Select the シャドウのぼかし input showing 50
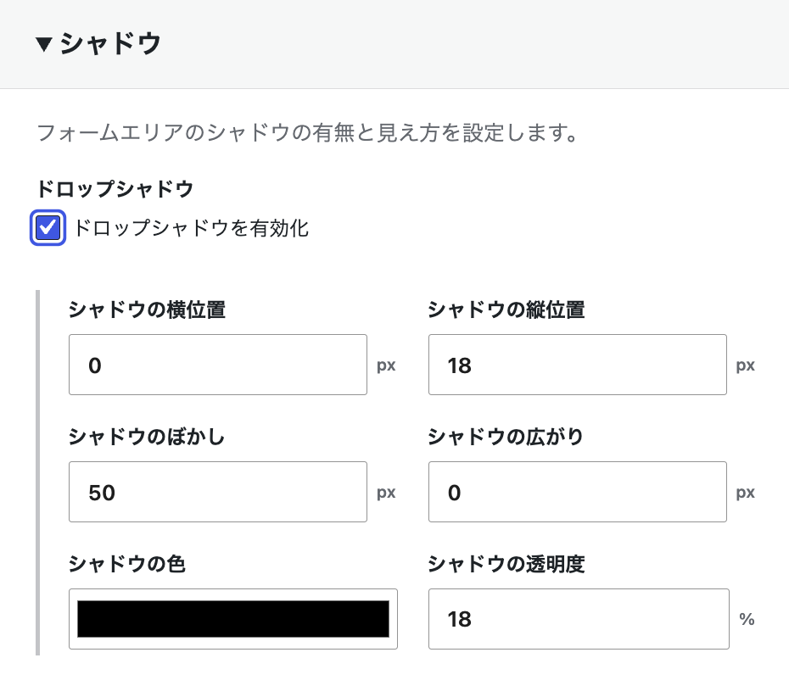 point(218,492)
